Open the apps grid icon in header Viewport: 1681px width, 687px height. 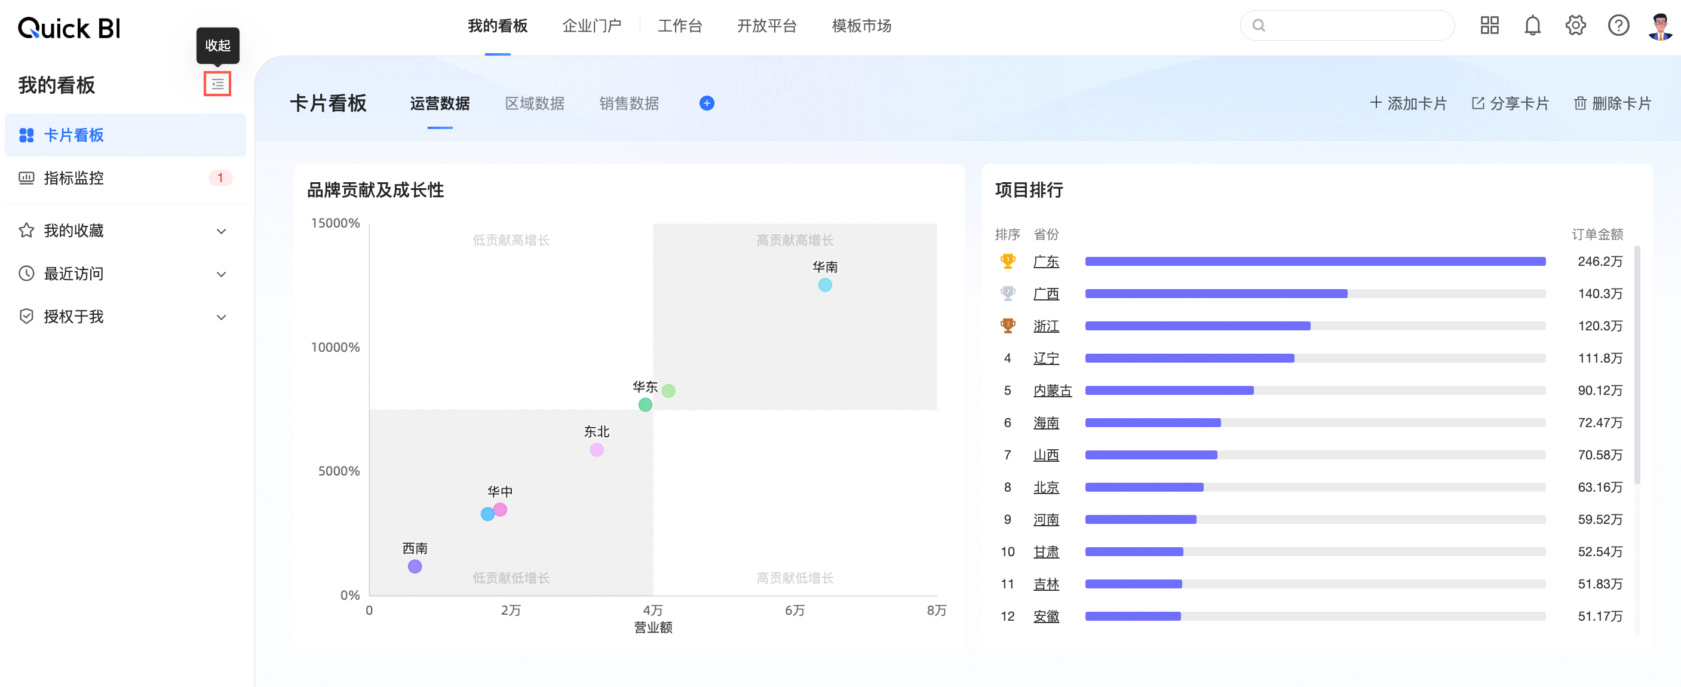[x=1489, y=26]
